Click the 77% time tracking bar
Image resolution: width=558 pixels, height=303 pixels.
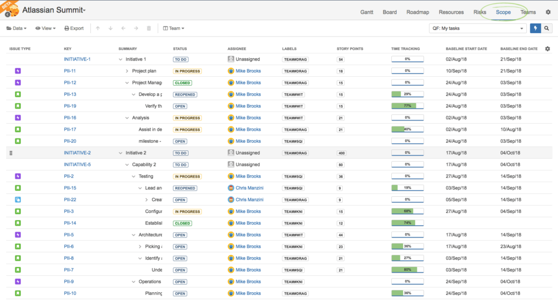(408, 106)
